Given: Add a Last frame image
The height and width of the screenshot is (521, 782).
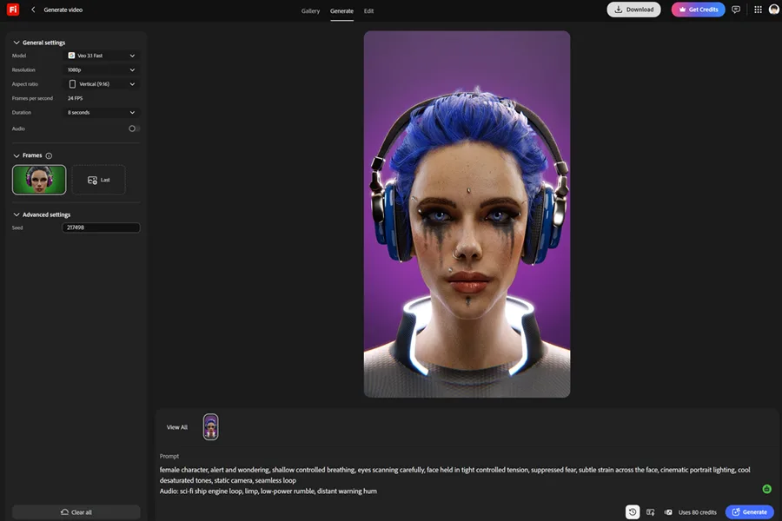Looking at the screenshot, I should pyautogui.click(x=99, y=180).
